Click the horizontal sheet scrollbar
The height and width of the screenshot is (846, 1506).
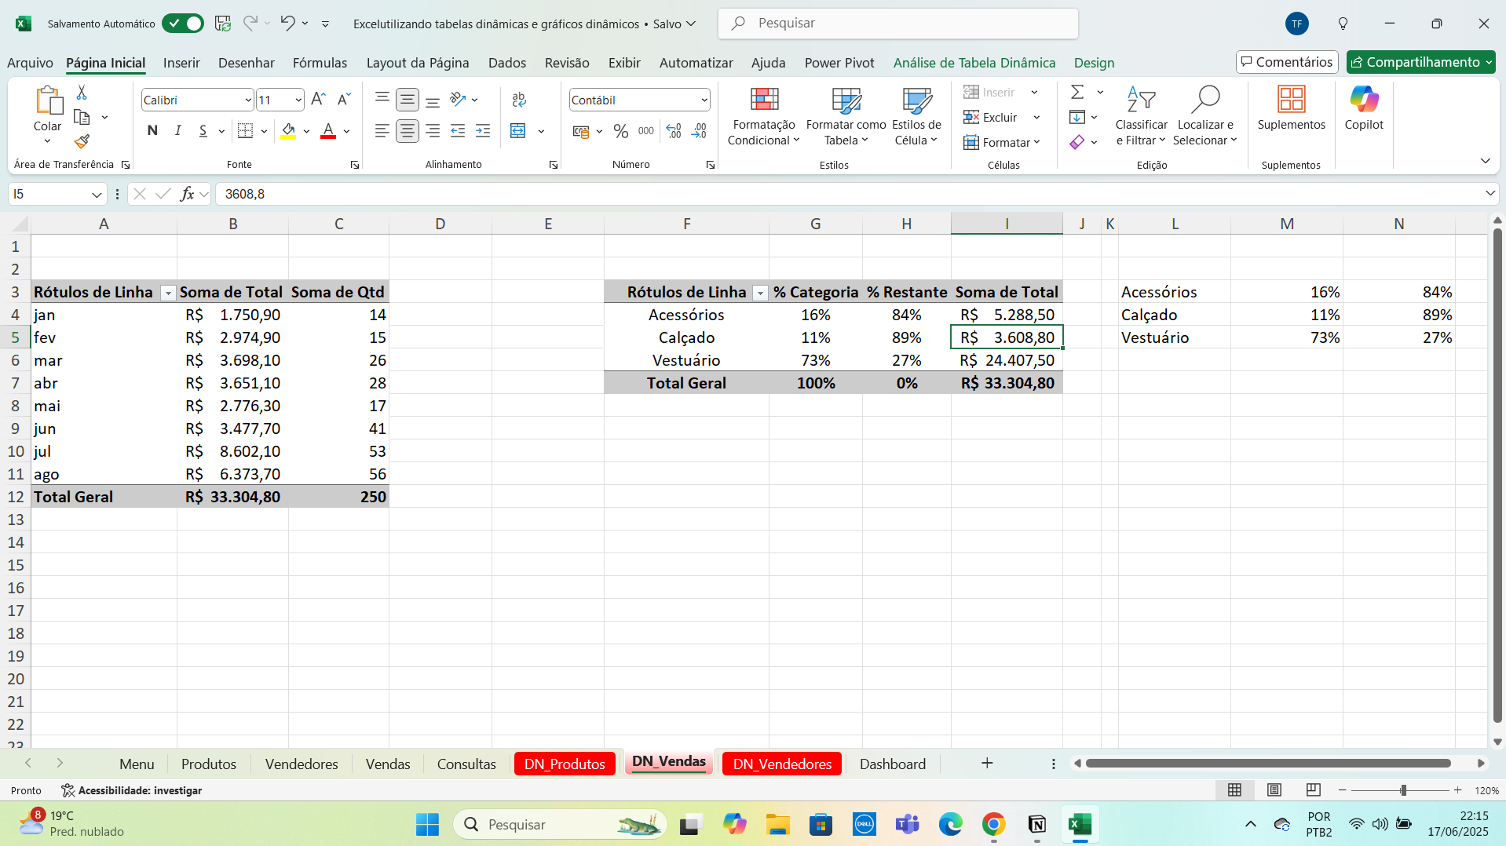tap(1268, 763)
